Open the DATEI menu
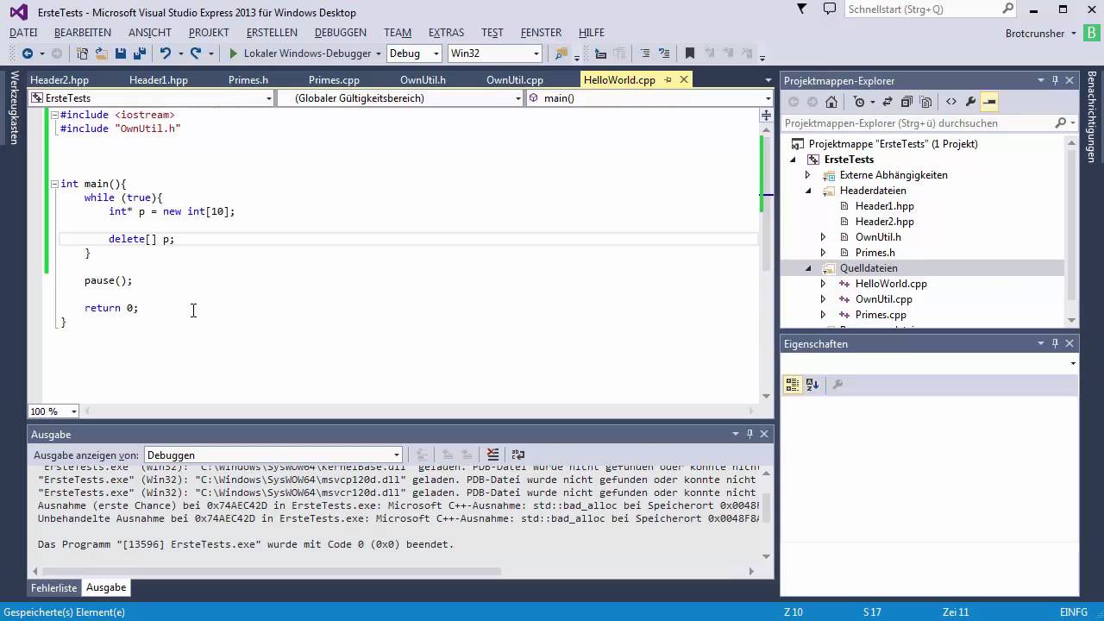The width and height of the screenshot is (1104, 621). tap(24, 32)
